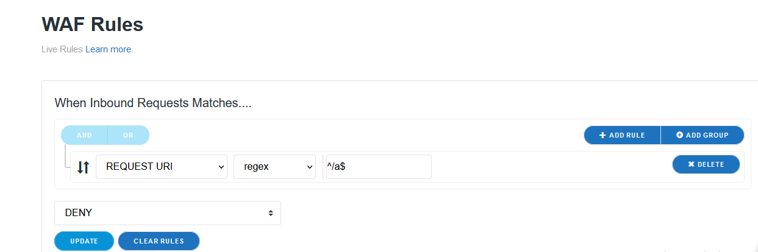
Task: Click the rule reorder up-down arrows icon
Action: click(x=84, y=167)
